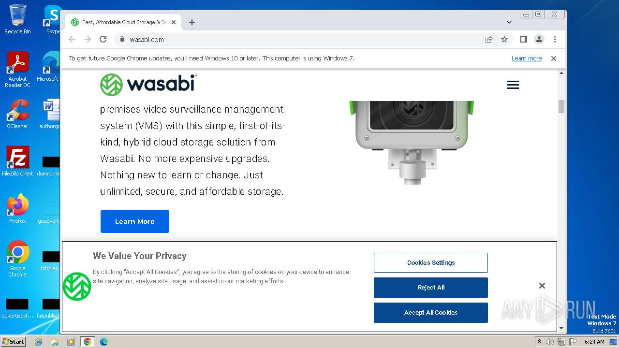Click the page vertical scrollbar thumb
The image size is (619, 348).
click(561, 106)
